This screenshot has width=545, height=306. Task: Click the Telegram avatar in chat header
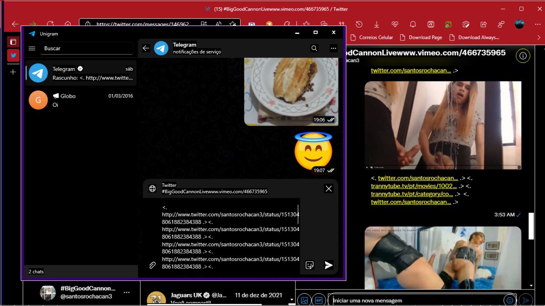pos(161,48)
